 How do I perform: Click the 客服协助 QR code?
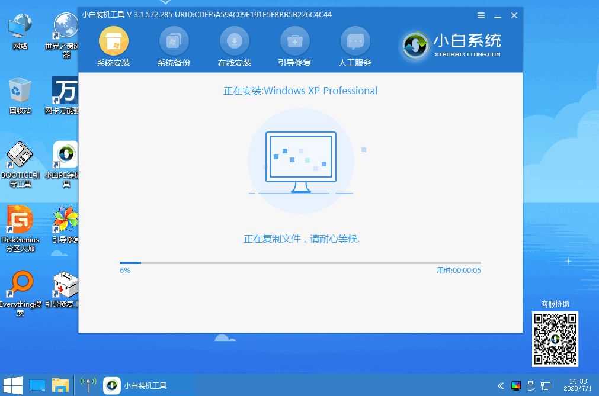pos(555,339)
